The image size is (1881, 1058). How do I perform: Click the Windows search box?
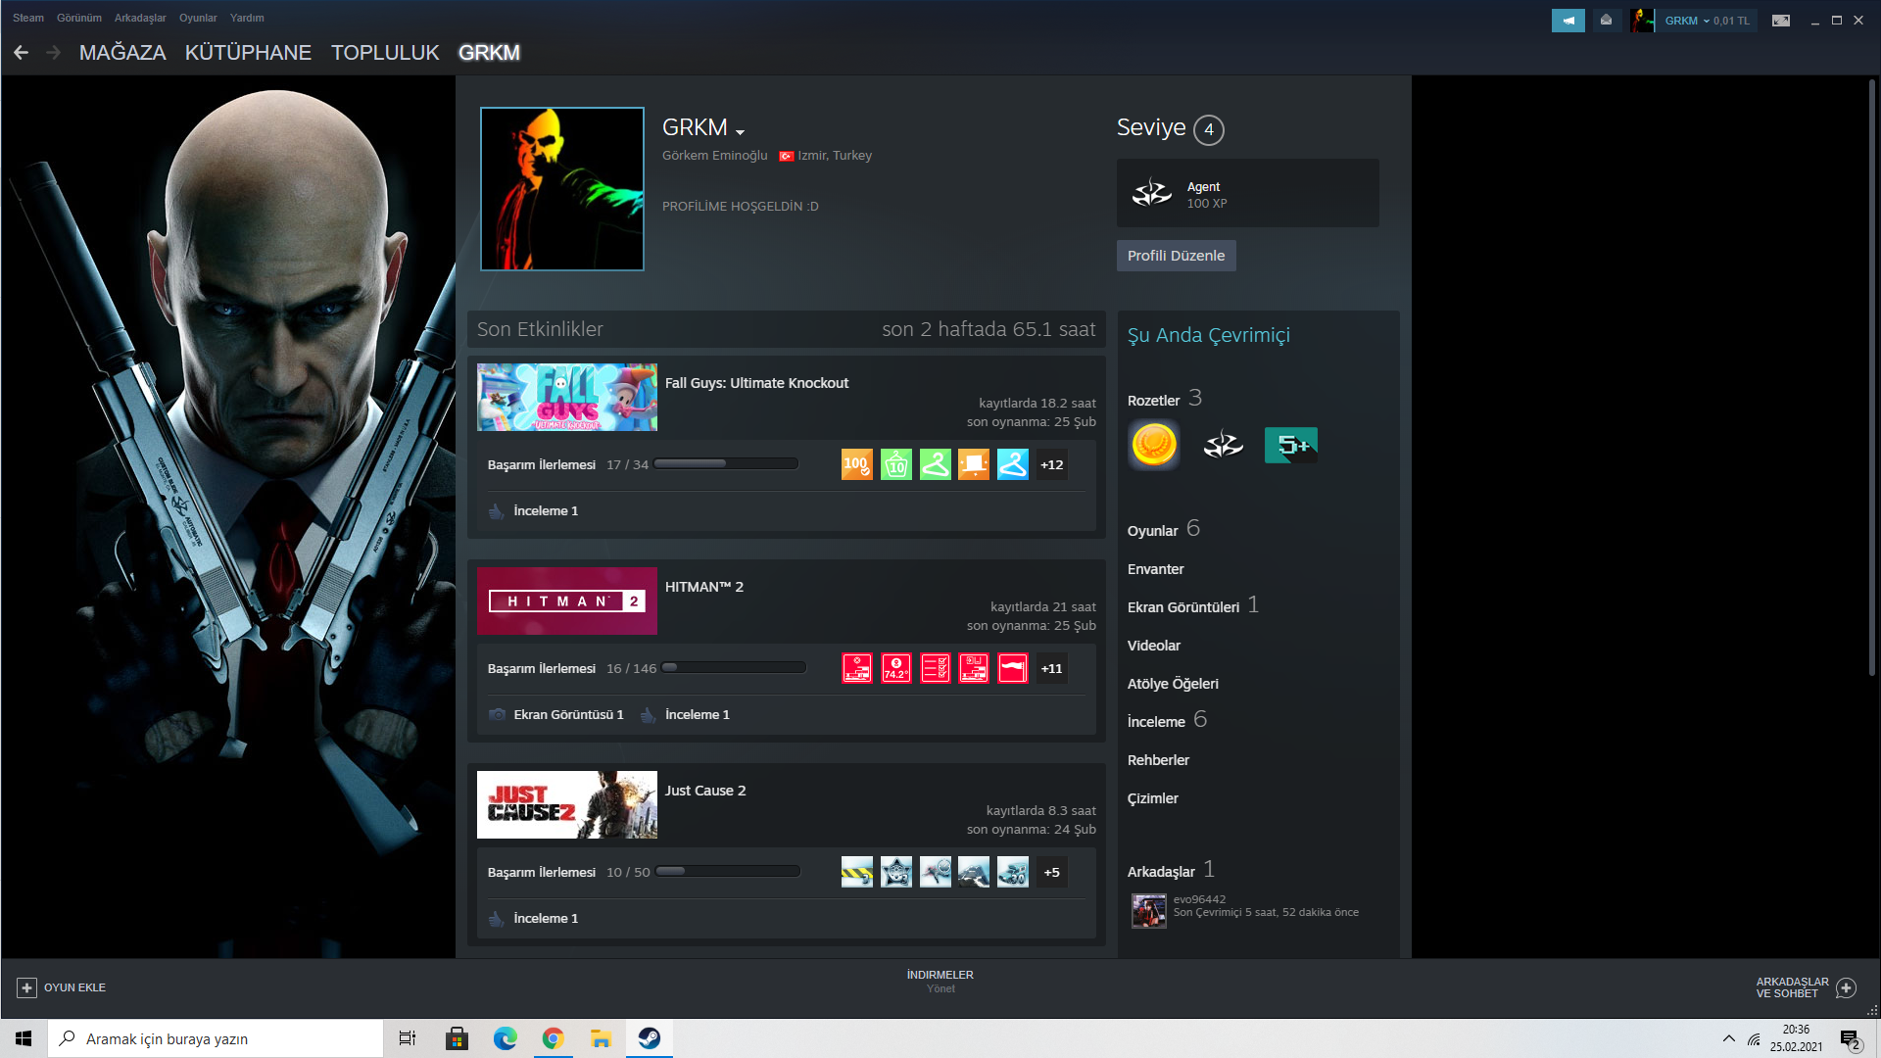(x=216, y=1038)
